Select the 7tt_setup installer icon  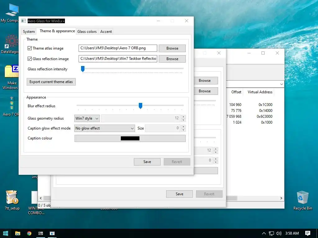(x=12, y=200)
